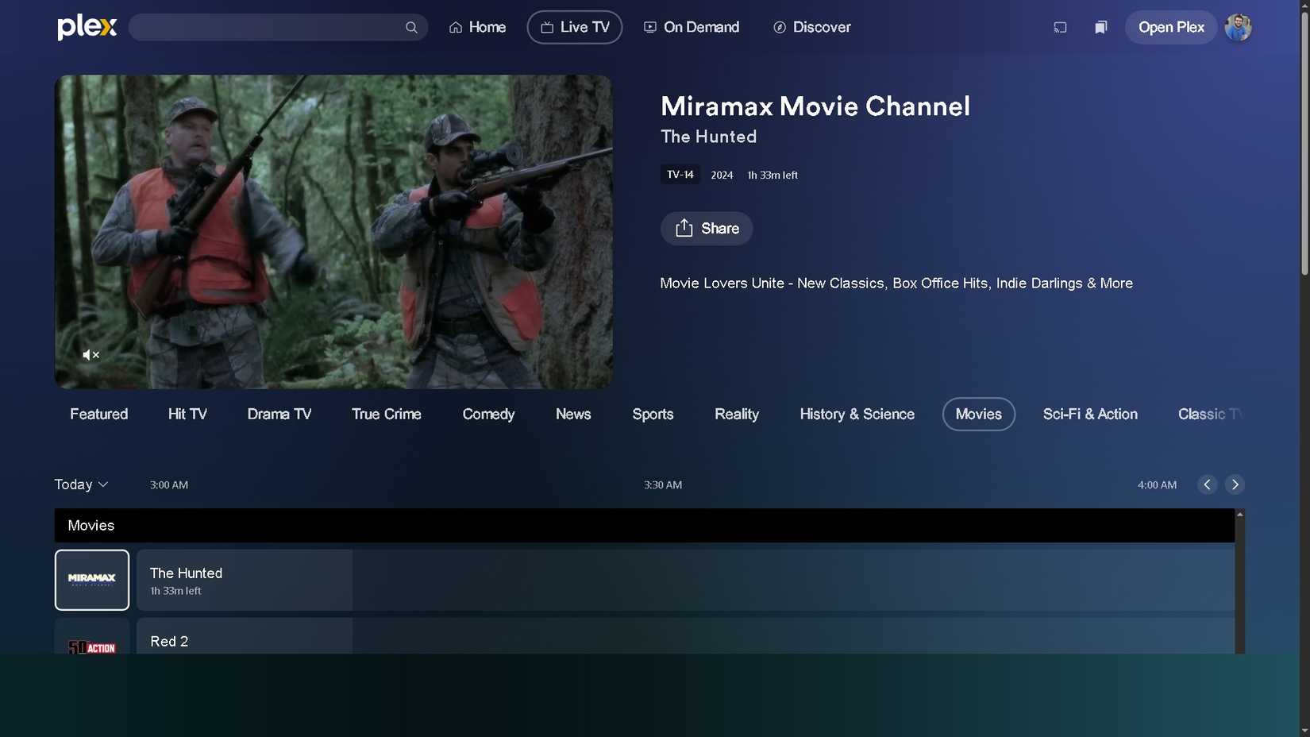The image size is (1310, 737).
Task: Select the Hit TV category tab
Action: (x=187, y=415)
